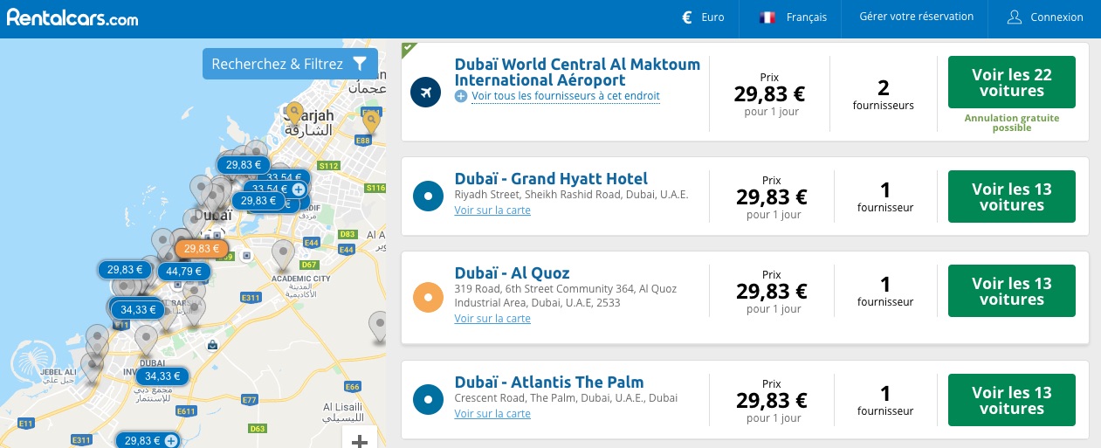Click Voir les 13 voitures for Al Quoz

(x=1012, y=291)
